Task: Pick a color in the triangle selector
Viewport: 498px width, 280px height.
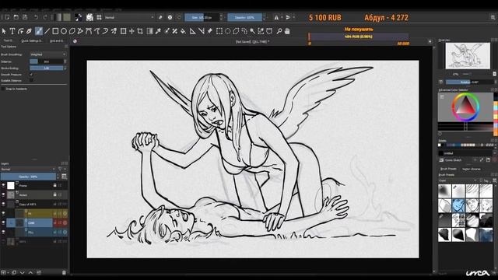Action: coord(465,107)
